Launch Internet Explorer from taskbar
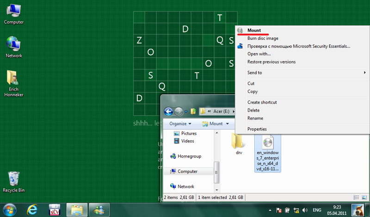 pos(32,210)
